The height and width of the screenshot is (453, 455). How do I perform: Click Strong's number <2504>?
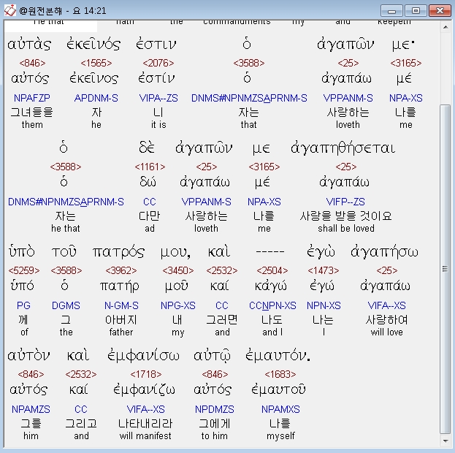click(x=272, y=270)
